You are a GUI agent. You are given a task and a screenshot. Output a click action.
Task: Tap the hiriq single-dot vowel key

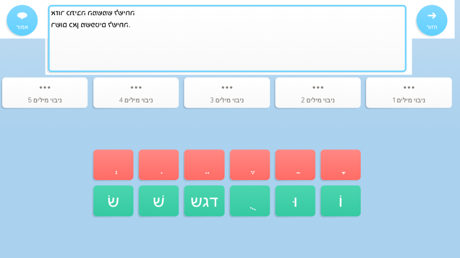tap(159, 165)
